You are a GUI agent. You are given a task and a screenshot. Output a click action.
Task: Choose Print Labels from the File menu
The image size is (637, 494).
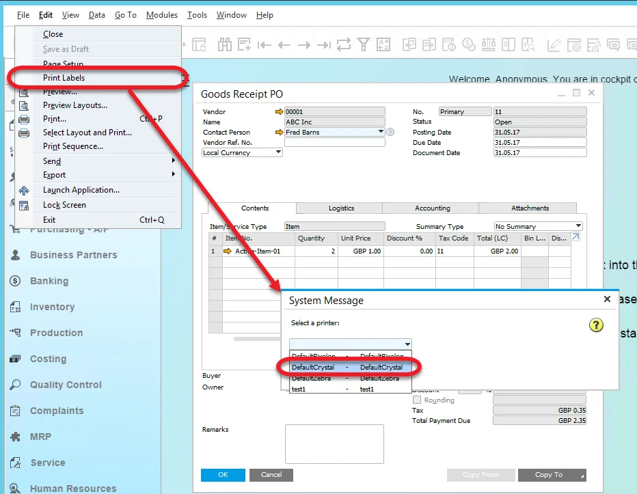pyautogui.click(x=64, y=78)
